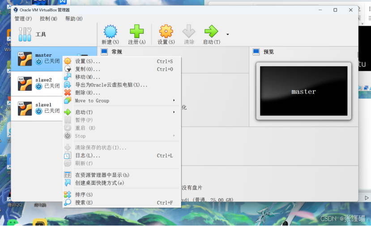
Task: Click the shortcut arrow icon beside 创建桌面快捷方式
Action: point(68,183)
